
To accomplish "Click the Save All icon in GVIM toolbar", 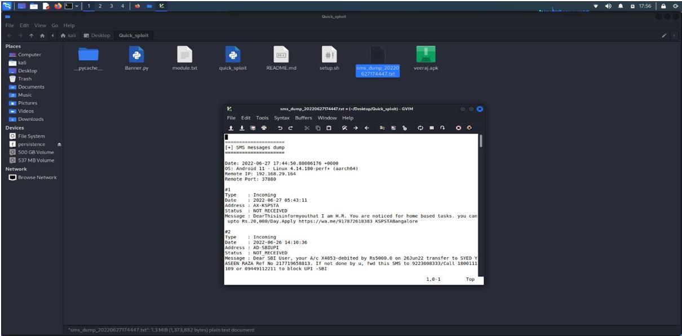I will pyautogui.click(x=253, y=128).
